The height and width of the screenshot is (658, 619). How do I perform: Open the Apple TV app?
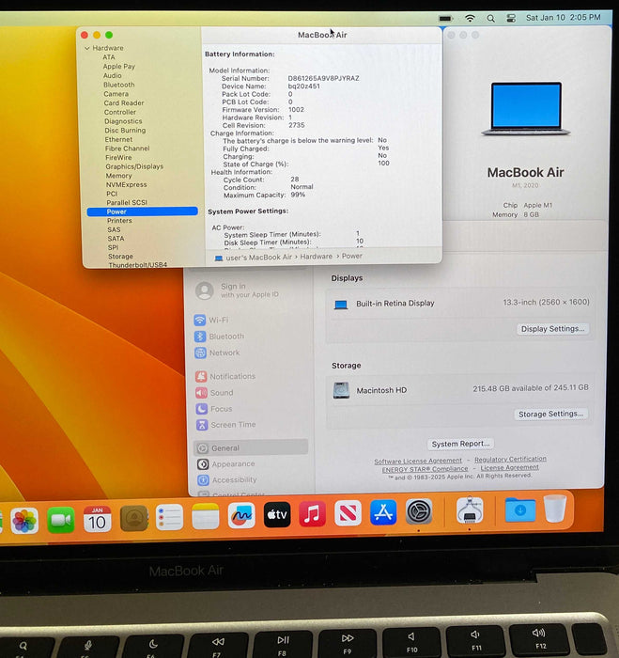click(277, 514)
